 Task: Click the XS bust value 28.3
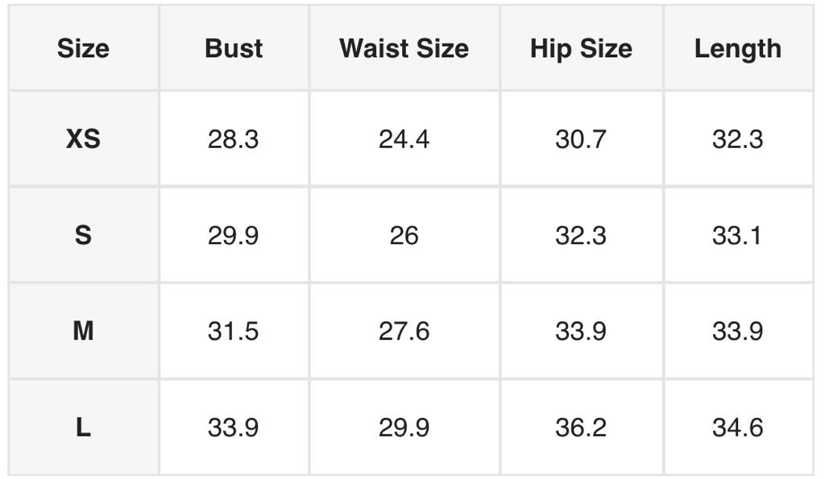[234, 139]
